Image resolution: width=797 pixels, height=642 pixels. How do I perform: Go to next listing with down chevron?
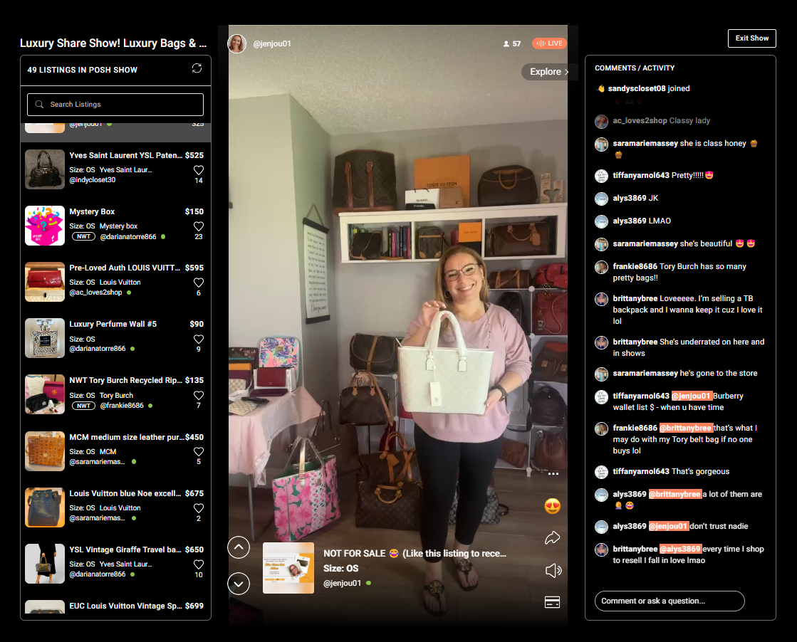[x=238, y=584]
